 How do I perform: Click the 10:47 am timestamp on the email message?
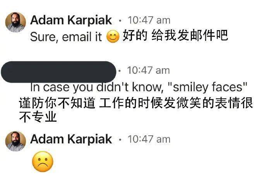[149, 20]
